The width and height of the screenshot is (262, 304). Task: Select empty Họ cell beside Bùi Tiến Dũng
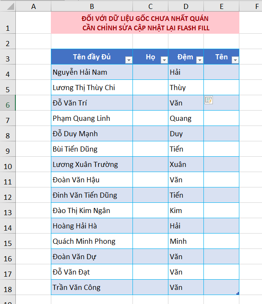[150, 149]
